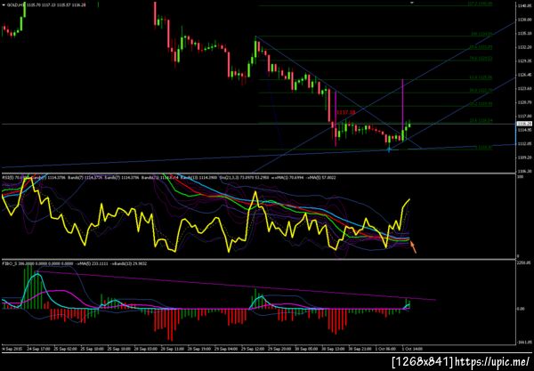Click the GOLD,H1 symbol title text
This screenshot has width=534, height=371.
point(16,5)
